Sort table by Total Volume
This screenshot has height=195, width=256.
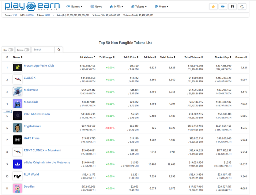pos(193,57)
